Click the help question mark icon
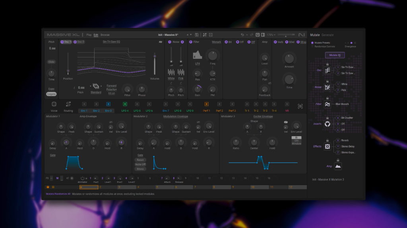 [x=258, y=35]
